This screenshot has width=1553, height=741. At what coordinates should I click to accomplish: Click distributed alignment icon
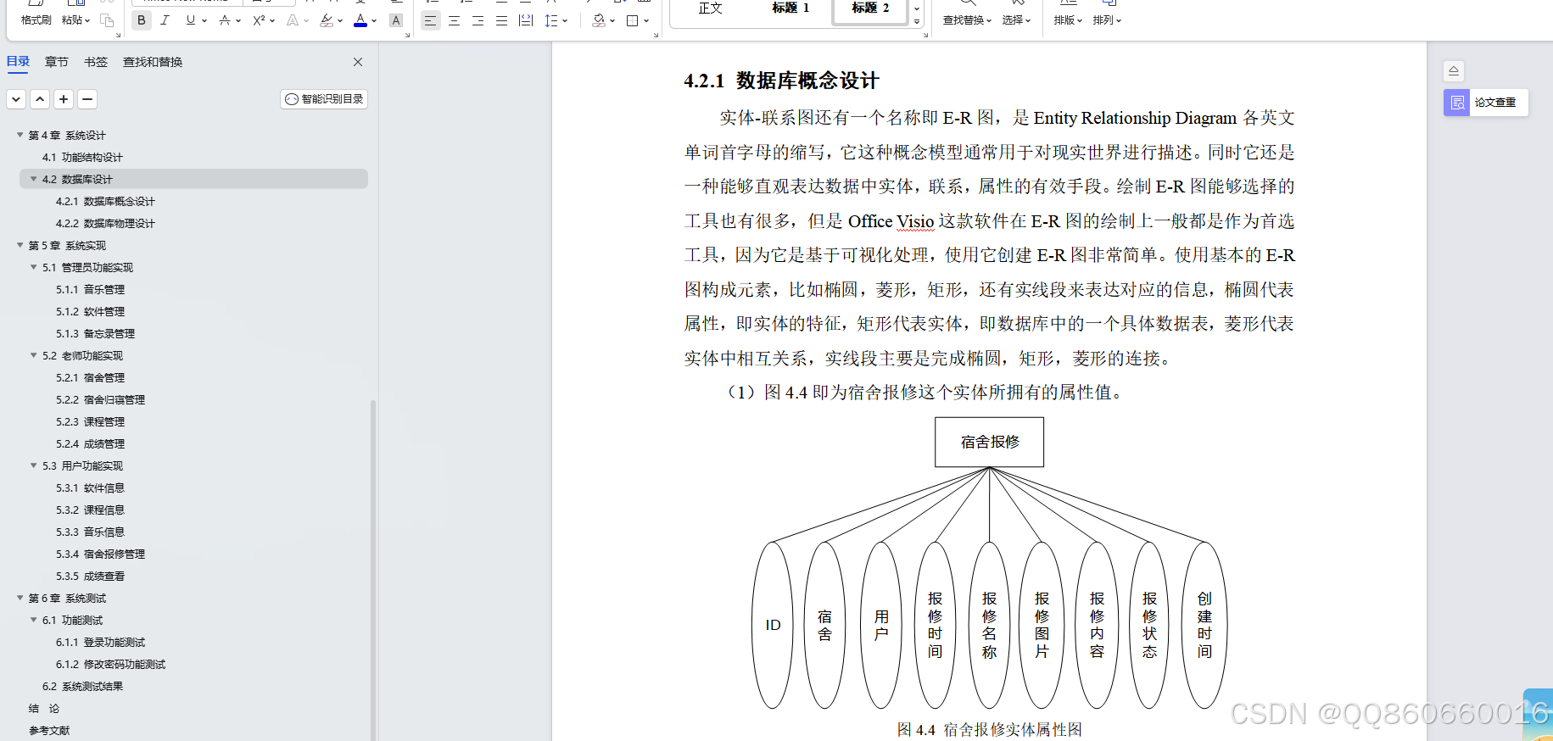click(x=526, y=20)
